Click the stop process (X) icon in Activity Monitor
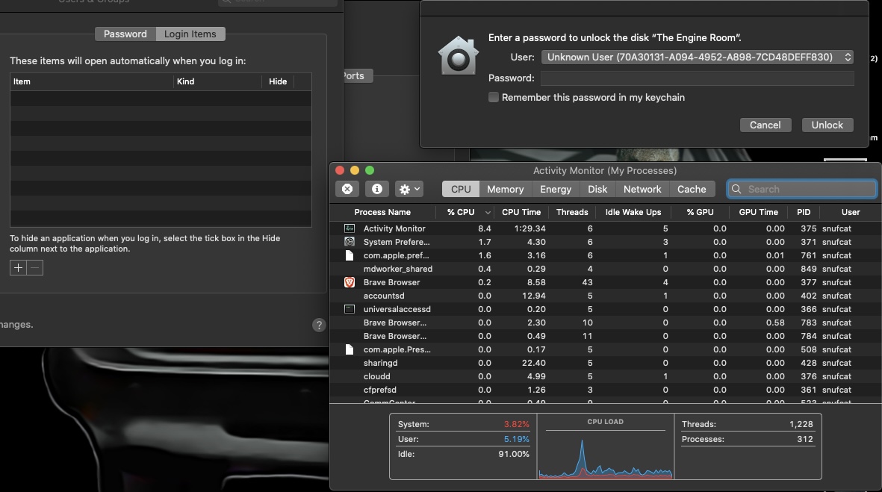Screen dimensions: 882x492 (347, 189)
